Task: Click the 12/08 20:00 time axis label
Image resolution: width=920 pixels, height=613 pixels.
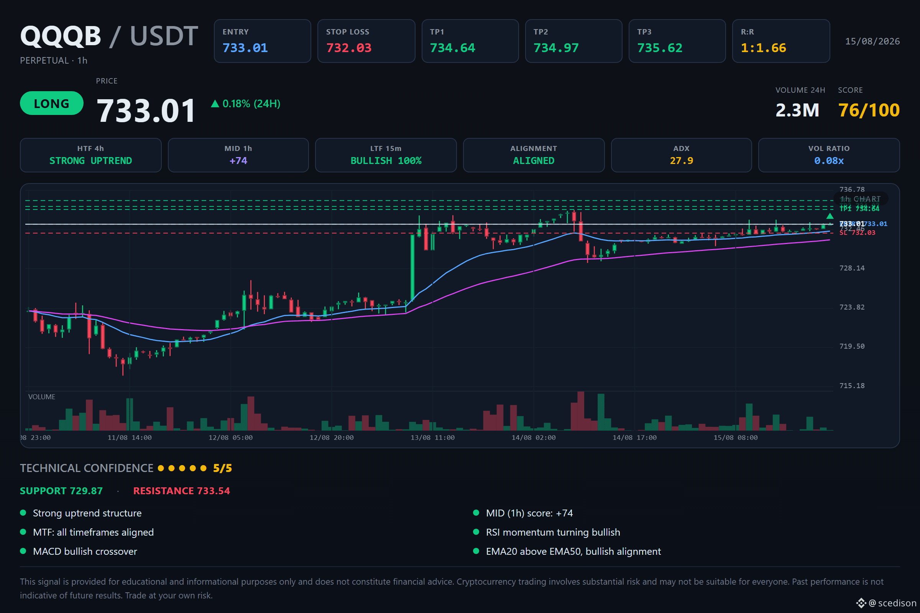Action: point(331,438)
